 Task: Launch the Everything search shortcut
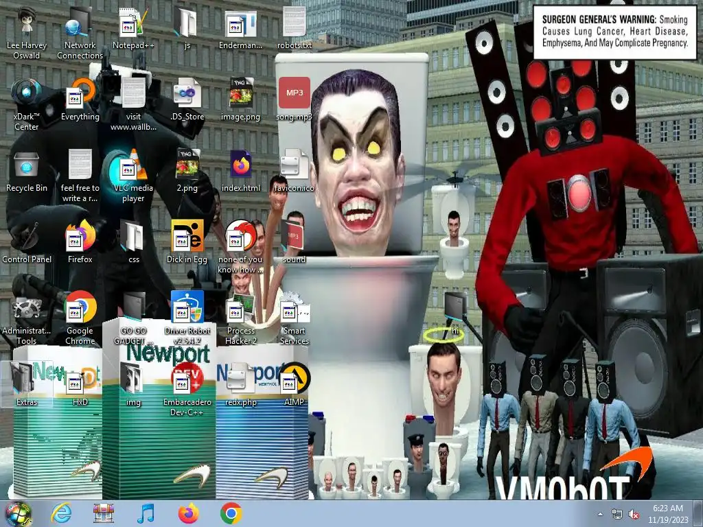[x=80, y=100]
